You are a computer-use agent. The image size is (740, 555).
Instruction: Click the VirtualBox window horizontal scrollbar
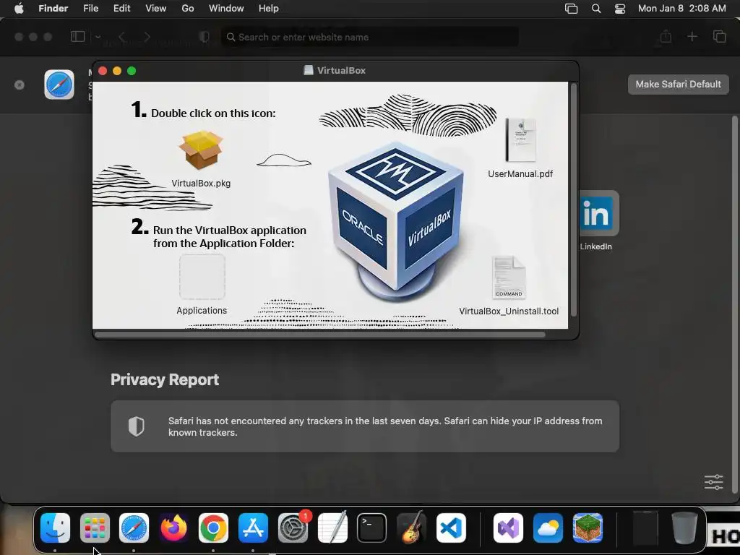(x=320, y=335)
